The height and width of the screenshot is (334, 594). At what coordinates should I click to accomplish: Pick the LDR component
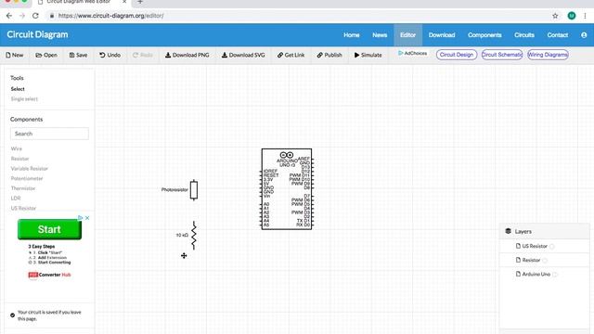tap(16, 198)
